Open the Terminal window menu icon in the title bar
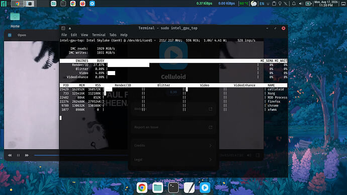The image size is (347, 195). click(63, 28)
